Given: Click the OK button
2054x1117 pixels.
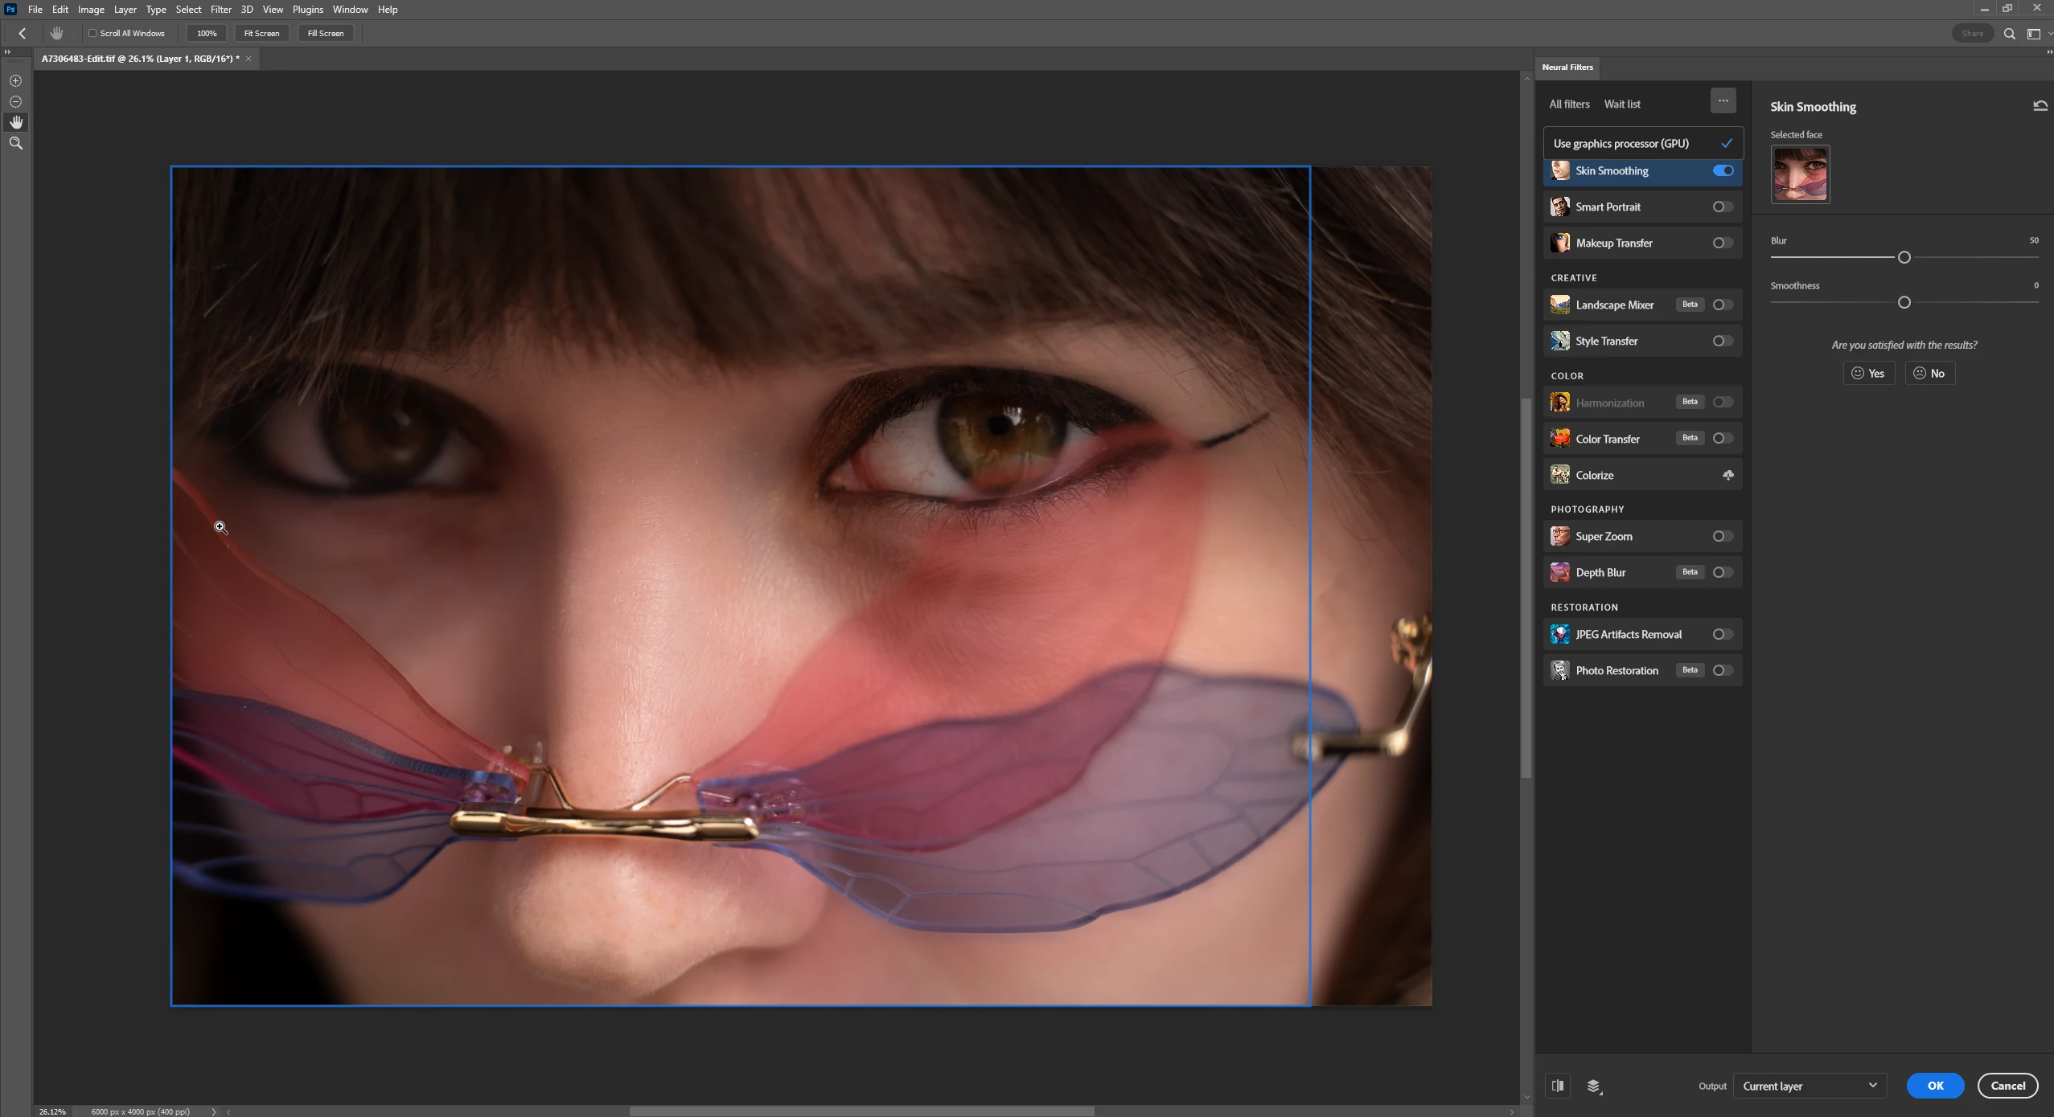Looking at the screenshot, I should (x=1934, y=1086).
